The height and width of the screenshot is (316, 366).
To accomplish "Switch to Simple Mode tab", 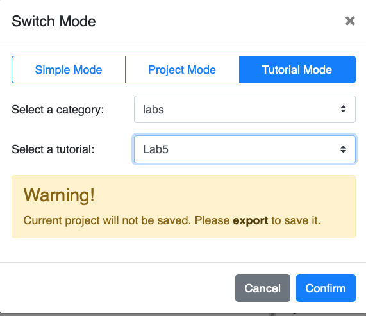I will (x=69, y=70).
